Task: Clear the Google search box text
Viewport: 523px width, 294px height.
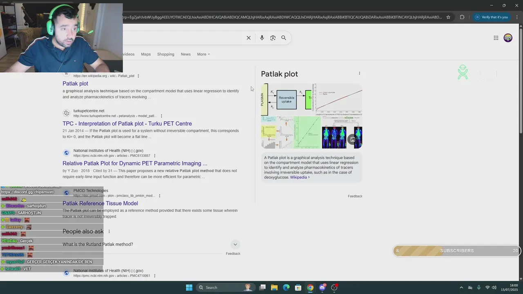Action: pos(248,38)
